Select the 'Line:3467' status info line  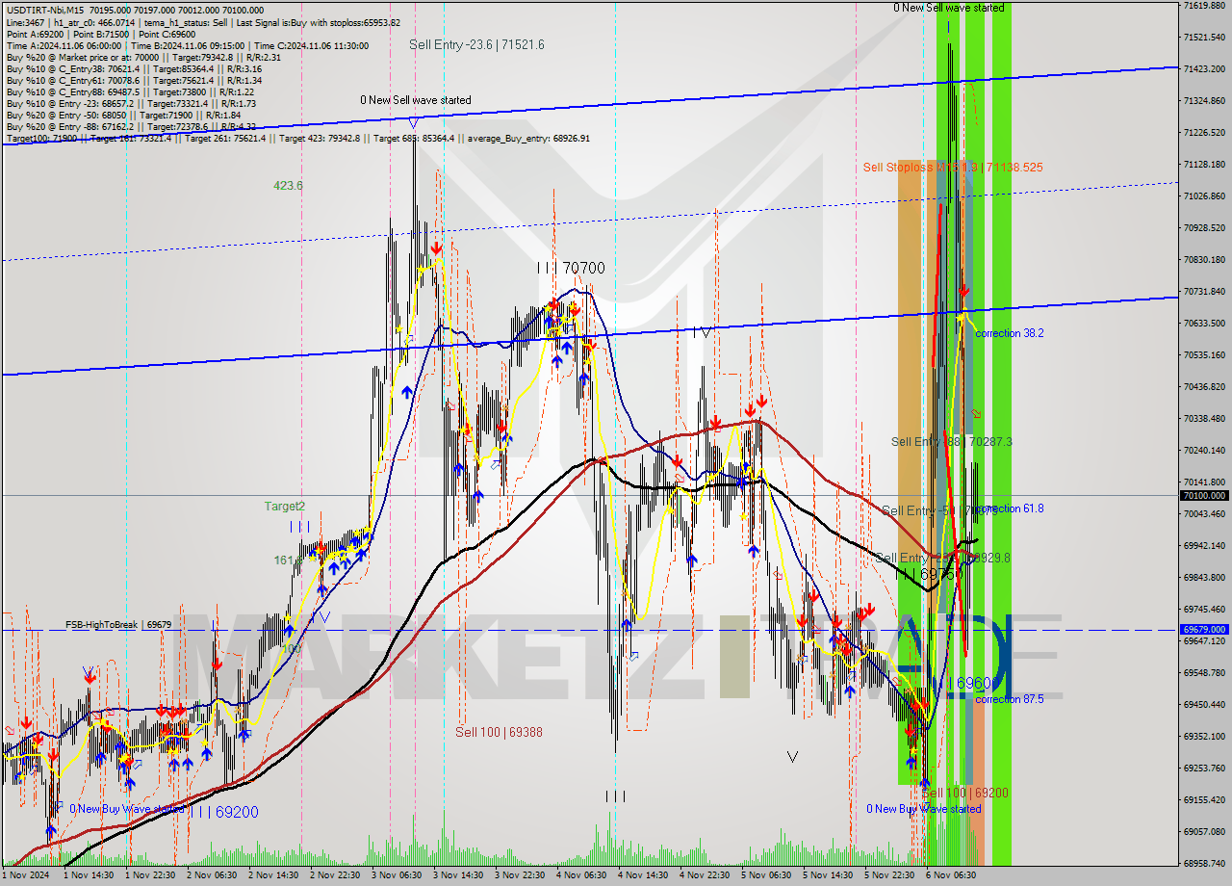tap(203, 22)
